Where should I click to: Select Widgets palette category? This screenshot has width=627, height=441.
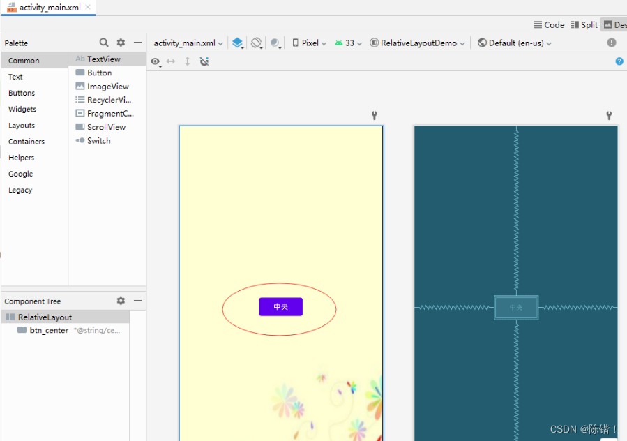[x=34, y=109]
